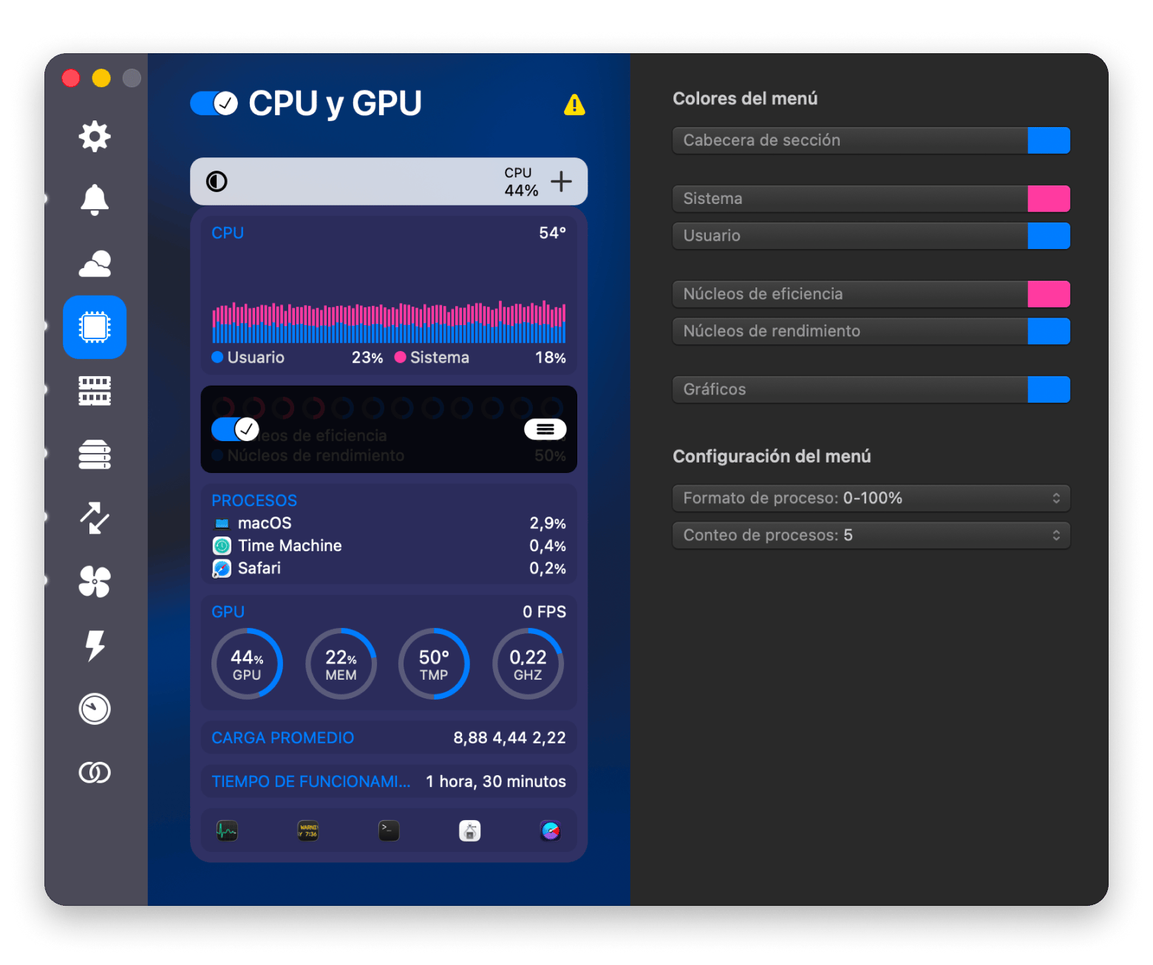The image size is (1153, 965).
Task: Open the fan sensors sidebar section
Action: click(x=95, y=582)
